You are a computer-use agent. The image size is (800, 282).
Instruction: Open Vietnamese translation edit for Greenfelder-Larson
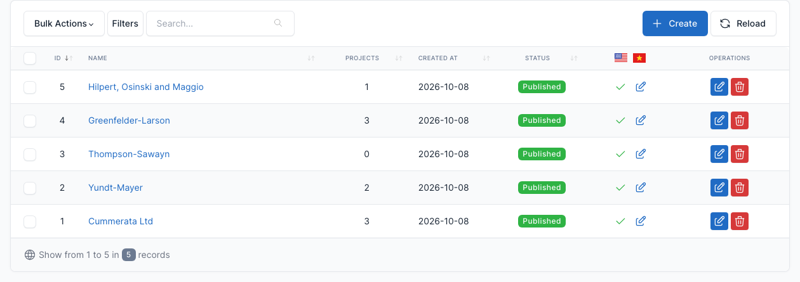(641, 120)
